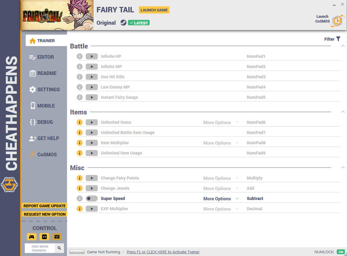
Task: Click the info icon for Item Multiplier
Action: coord(80,143)
